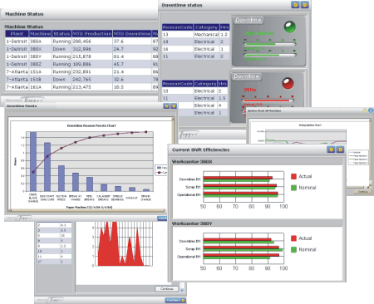Click the Workcenter 380Y section header
Screen dimensions: 374x304
(x=257, y=223)
